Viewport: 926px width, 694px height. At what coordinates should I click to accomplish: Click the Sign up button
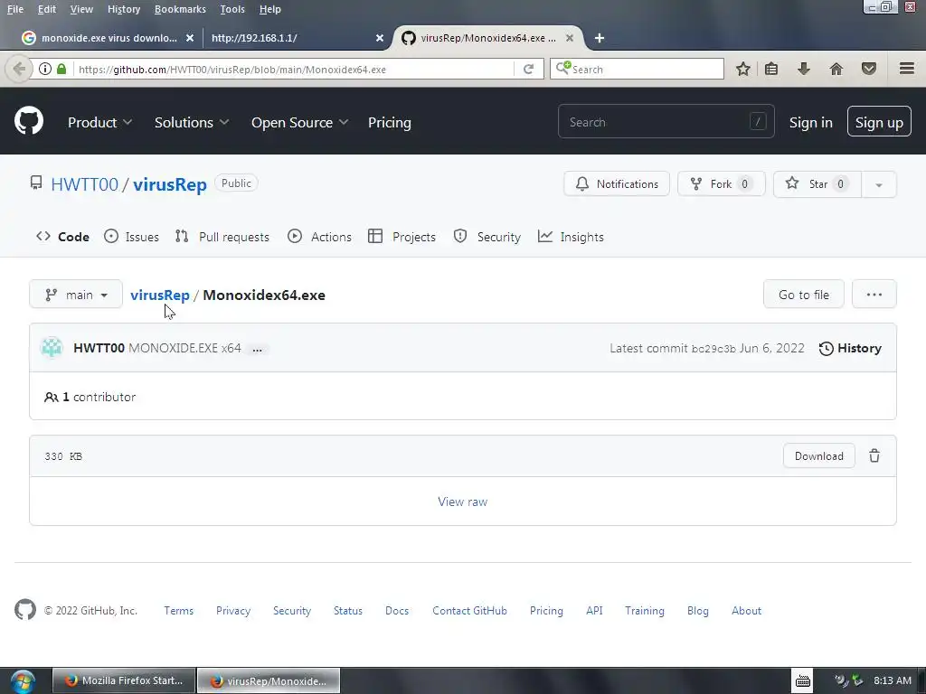[879, 122]
